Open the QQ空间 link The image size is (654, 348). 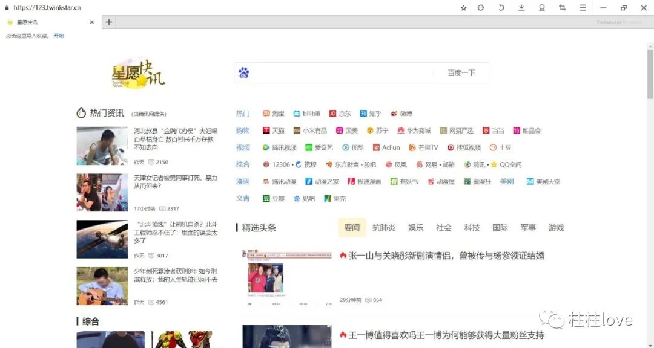[506, 165]
